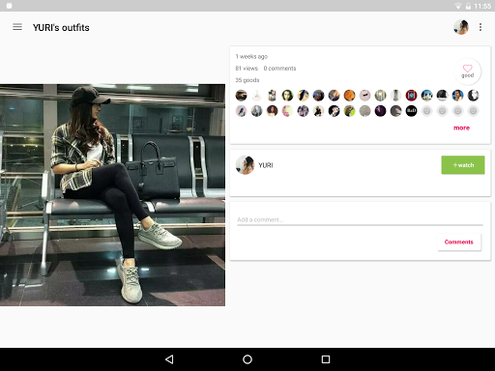
Task: Click the Comments button
Action: [459, 242]
